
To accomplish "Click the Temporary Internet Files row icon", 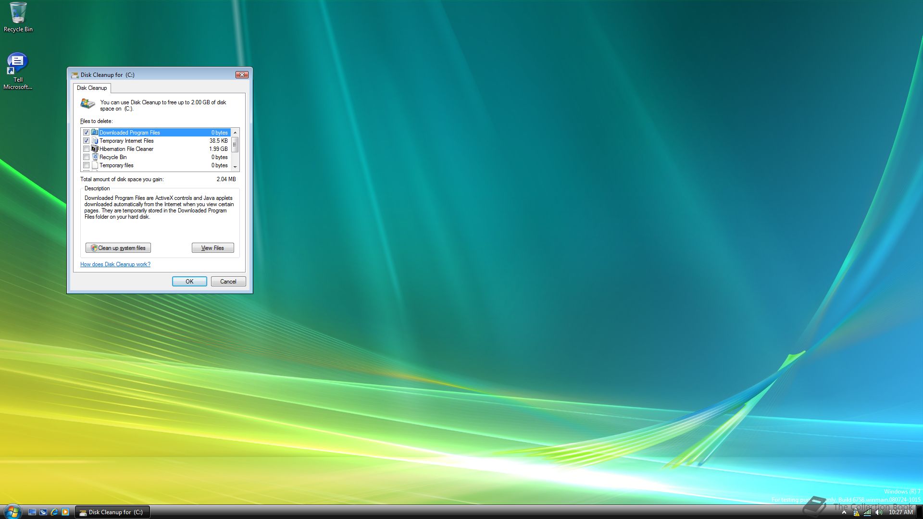I will point(95,141).
